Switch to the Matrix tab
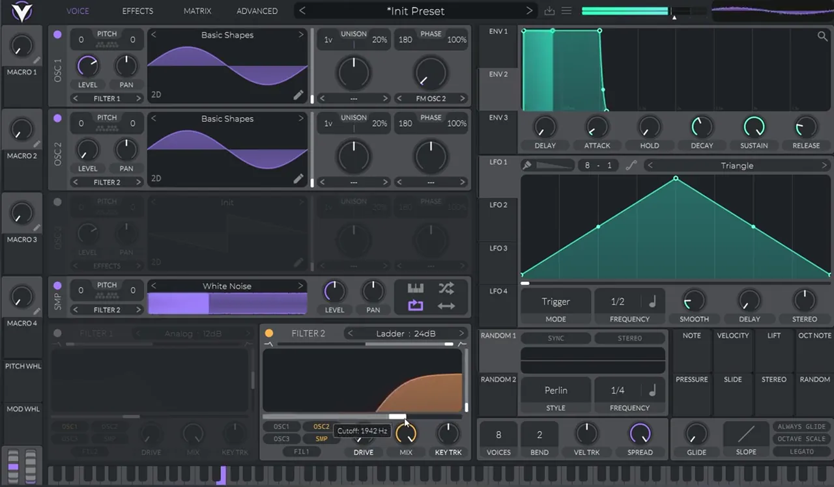This screenshot has width=834, height=487. pyautogui.click(x=197, y=11)
